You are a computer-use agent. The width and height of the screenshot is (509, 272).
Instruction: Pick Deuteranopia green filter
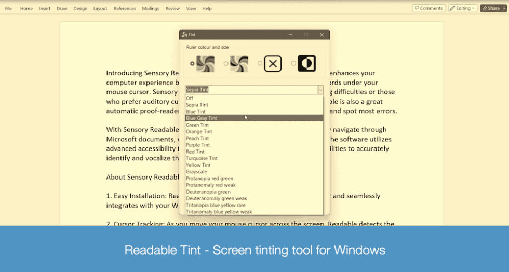coord(254,192)
